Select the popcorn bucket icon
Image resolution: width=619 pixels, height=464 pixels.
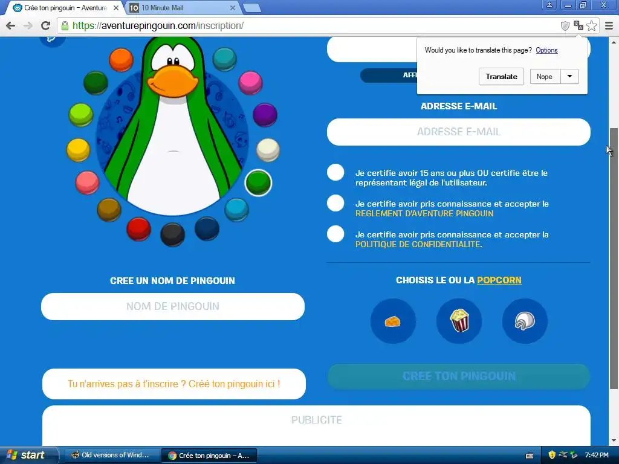[459, 321]
